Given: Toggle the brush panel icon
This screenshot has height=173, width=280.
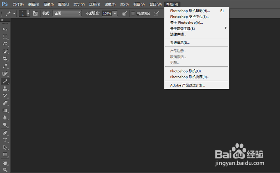Looking at the screenshot, I should tap(35, 13).
